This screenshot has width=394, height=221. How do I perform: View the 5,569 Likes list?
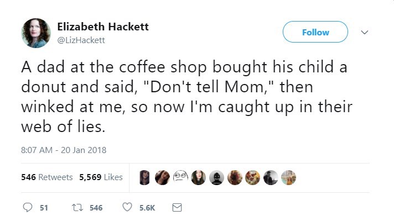(x=101, y=177)
